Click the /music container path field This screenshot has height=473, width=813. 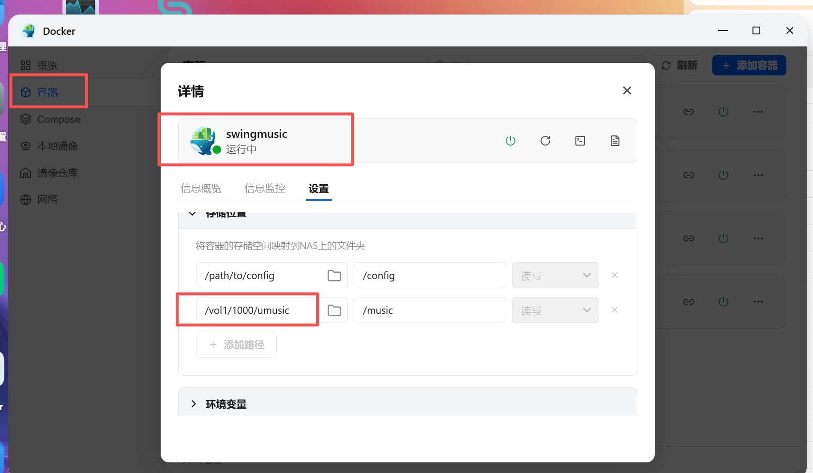[x=430, y=310]
